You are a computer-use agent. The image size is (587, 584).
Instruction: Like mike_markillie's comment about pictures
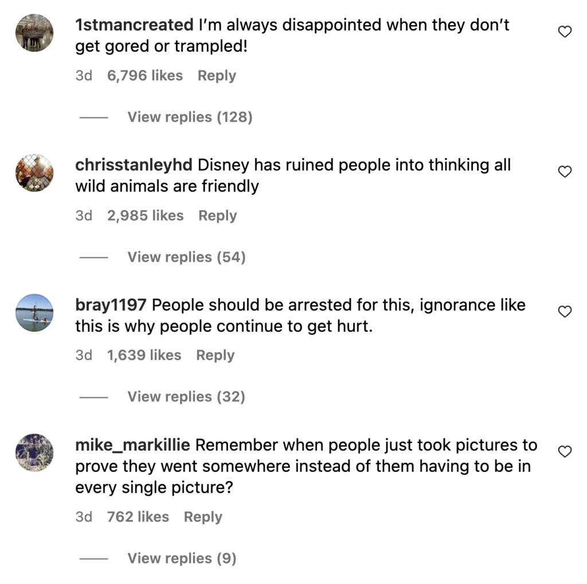[565, 452]
